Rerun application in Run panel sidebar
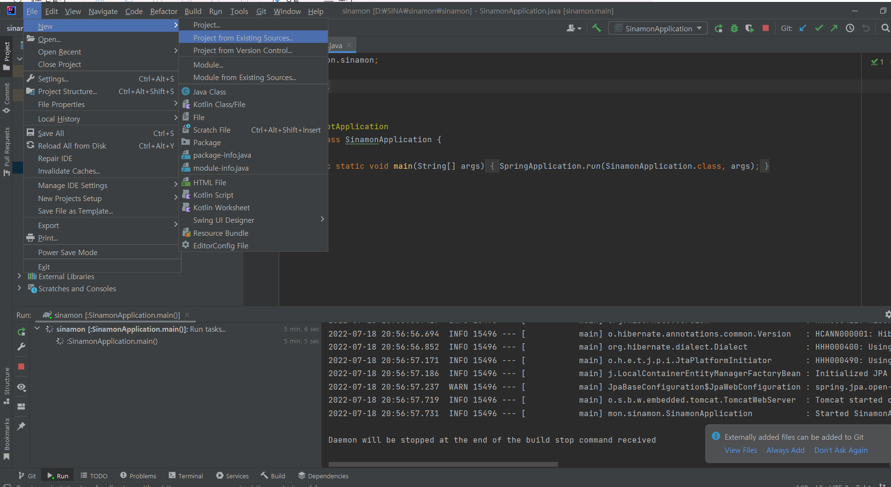 21,331
